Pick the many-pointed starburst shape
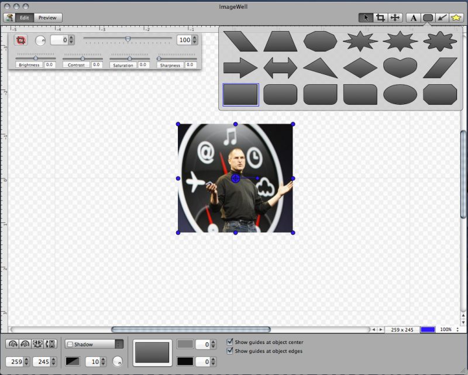The height and width of the screenshot is (375, 468). click(x=400, y=41)
